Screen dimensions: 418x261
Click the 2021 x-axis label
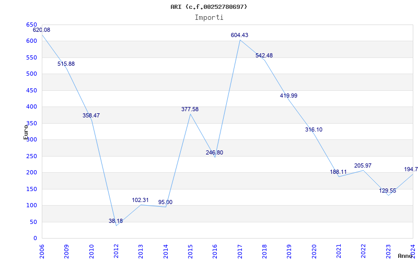pos(339,252)
